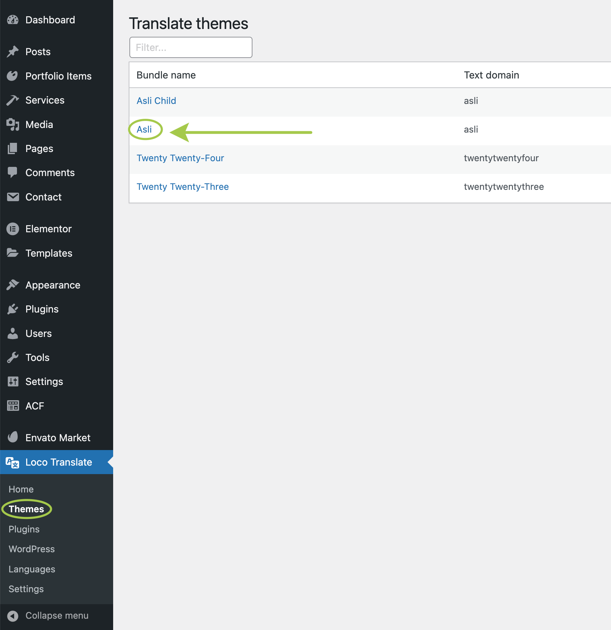Click the Tools wrench icon
611x630 pixels.
(13, 357)
